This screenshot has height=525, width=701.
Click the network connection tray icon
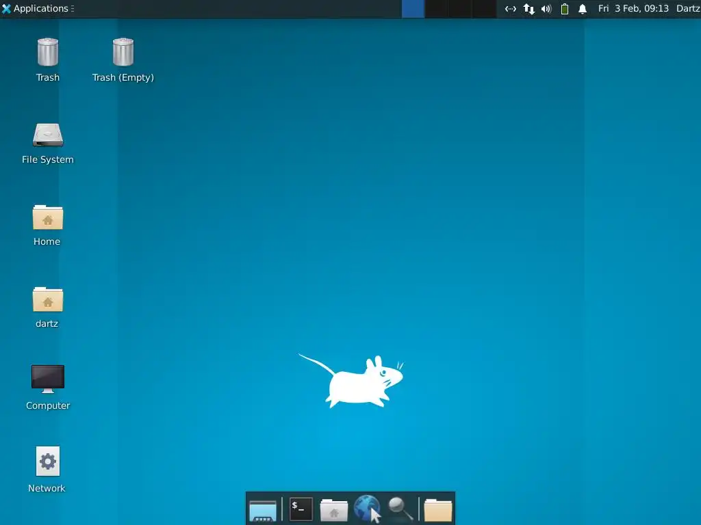point(511,8)
